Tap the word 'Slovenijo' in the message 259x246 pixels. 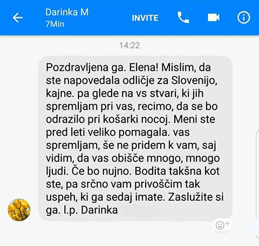click(194, 80)
